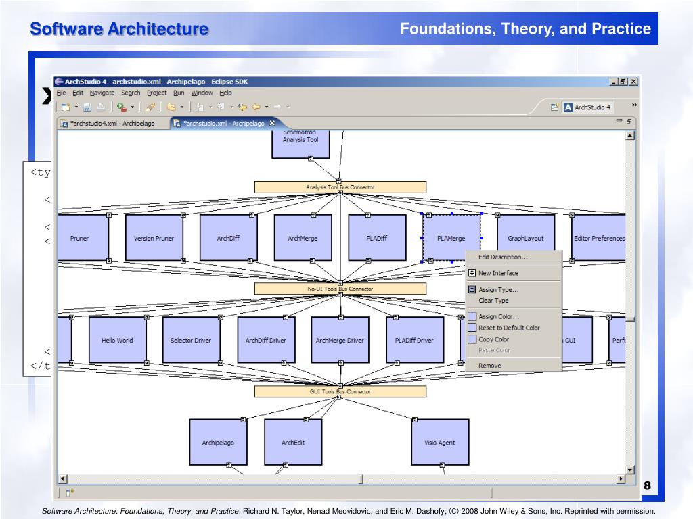Image resolution: width=693 pixels, height=519 pixels.
Task: Open the Edit menu
Action: (x=78, y=93)
